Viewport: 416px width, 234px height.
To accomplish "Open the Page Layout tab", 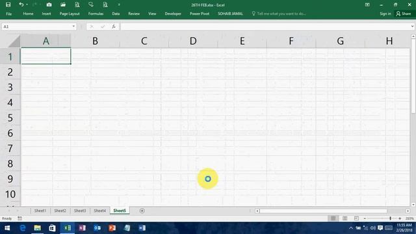I will coord(70,14).
